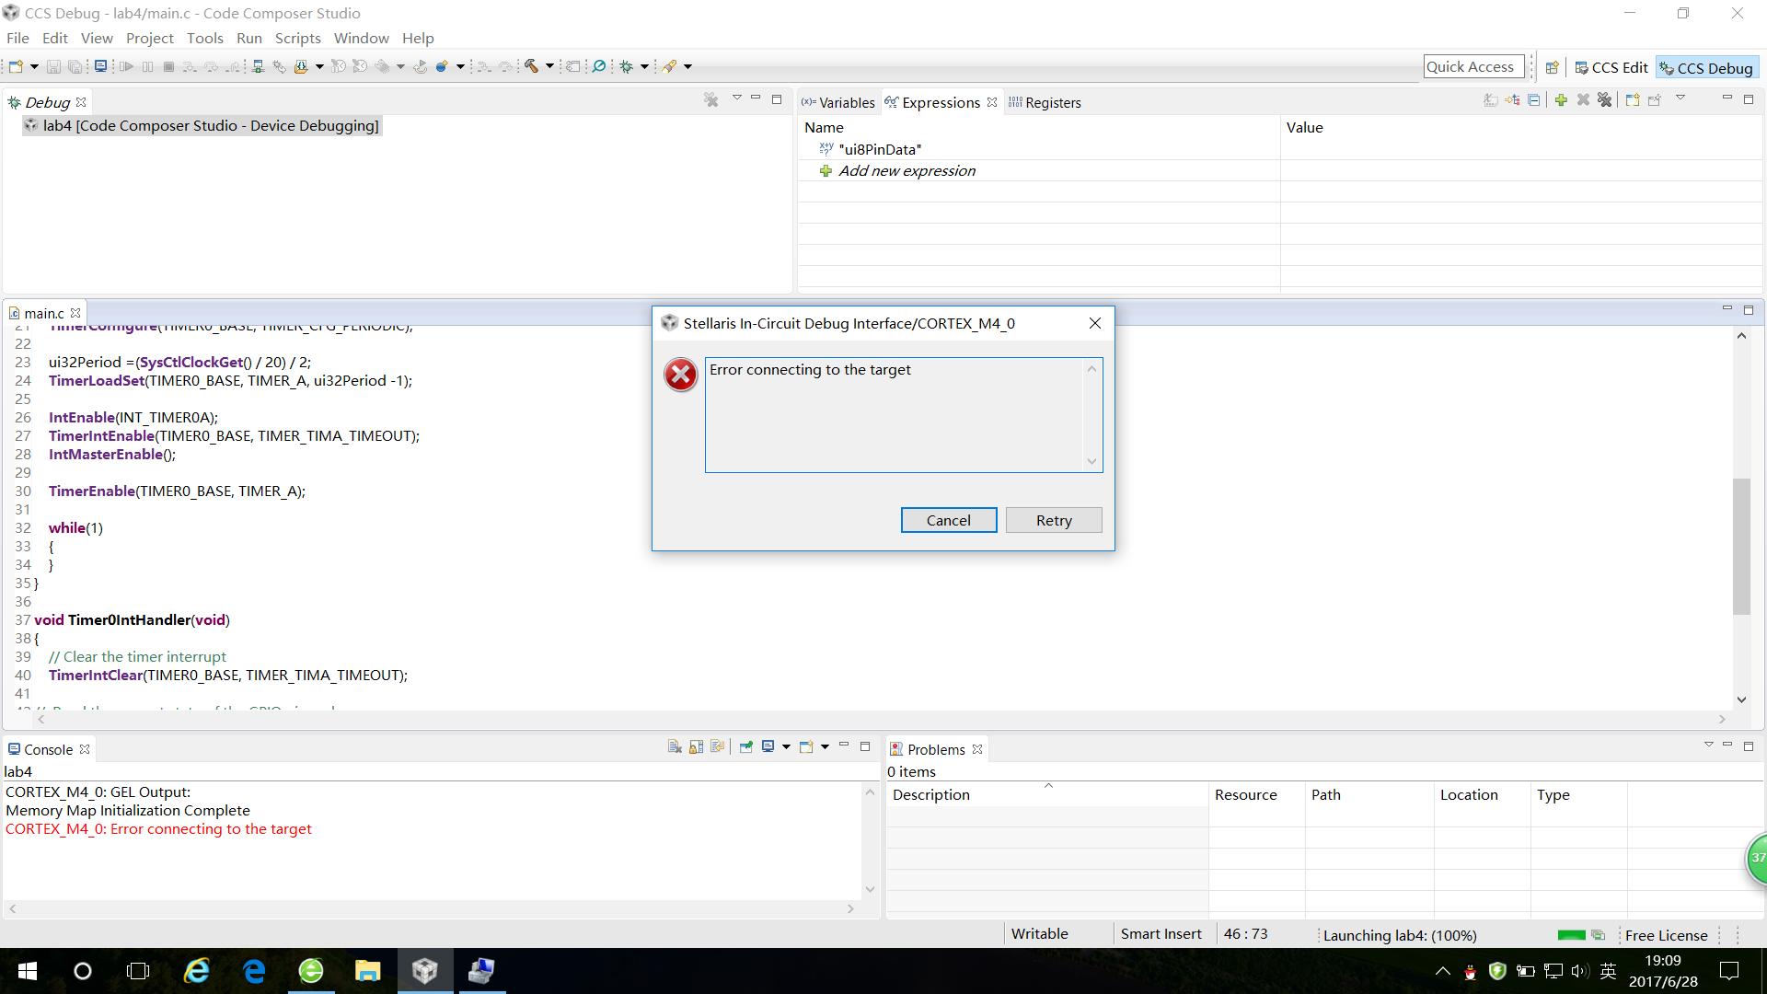Viewport: 1767px width, 994px height.
Task: Open the Expressions panel view menu triangle
Action: (x=1680, y=98)
